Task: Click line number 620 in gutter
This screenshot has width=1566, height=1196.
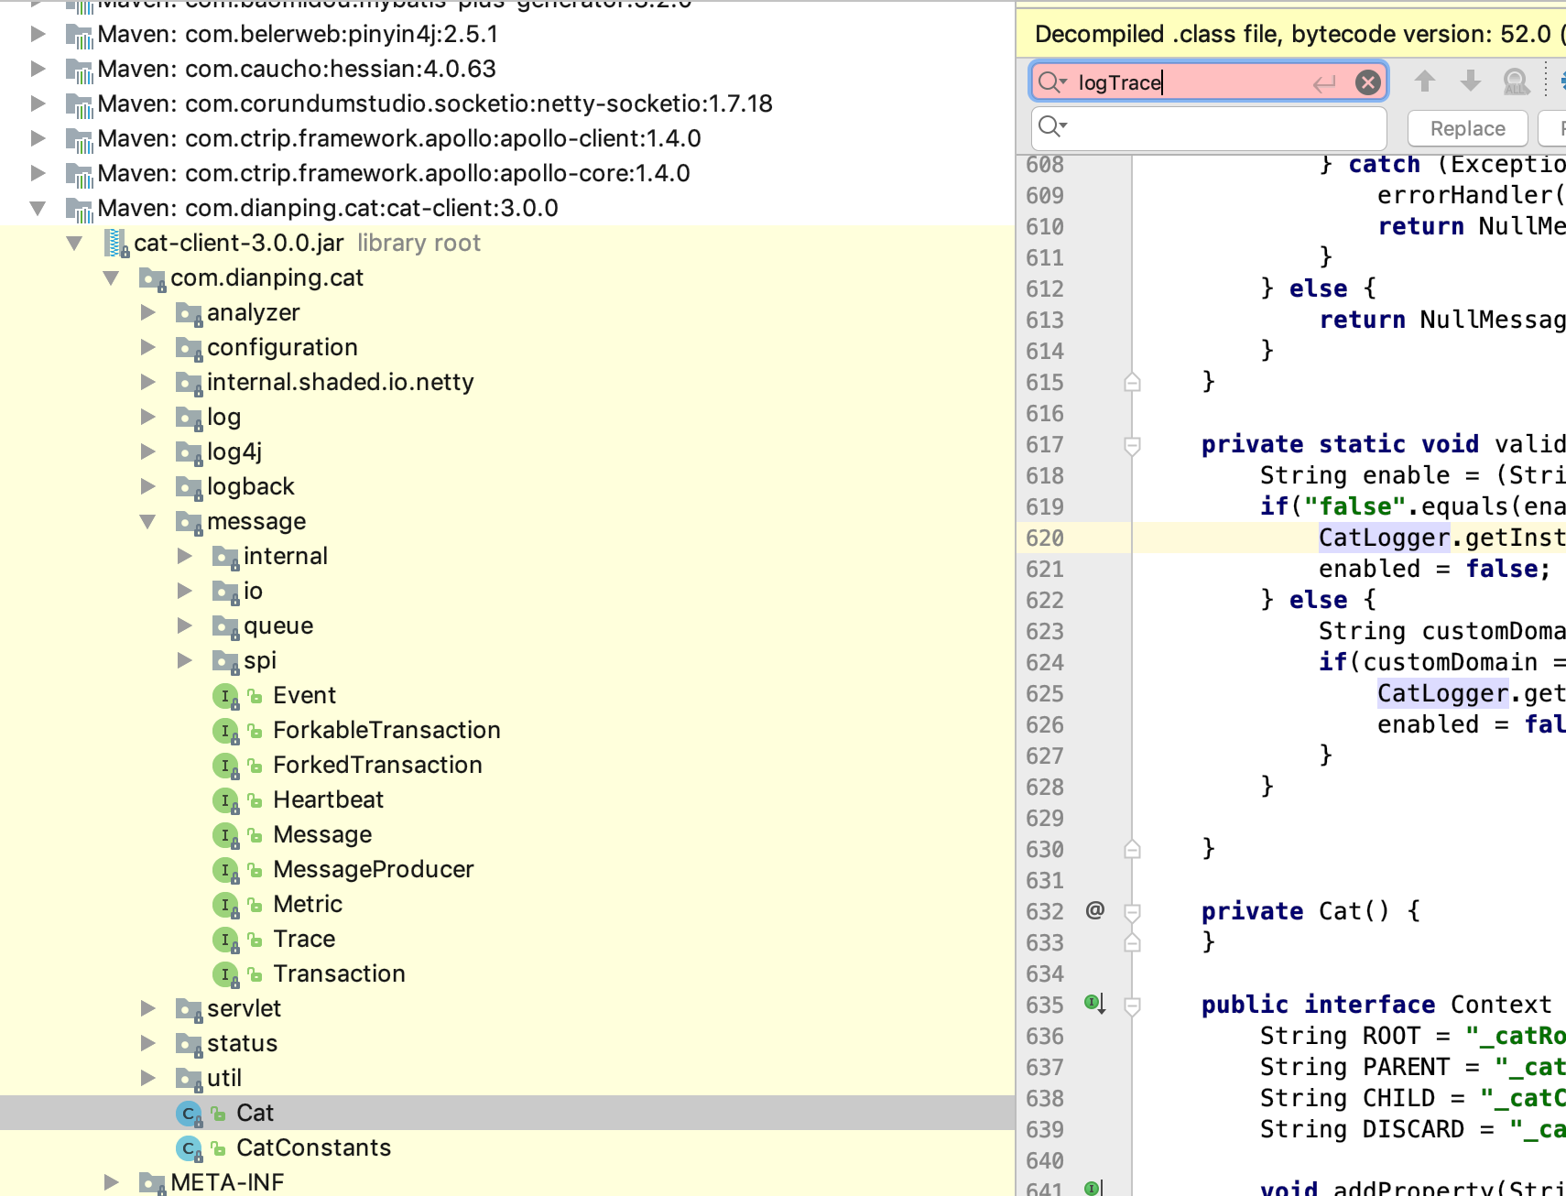Action: [x=1045, y=538]
